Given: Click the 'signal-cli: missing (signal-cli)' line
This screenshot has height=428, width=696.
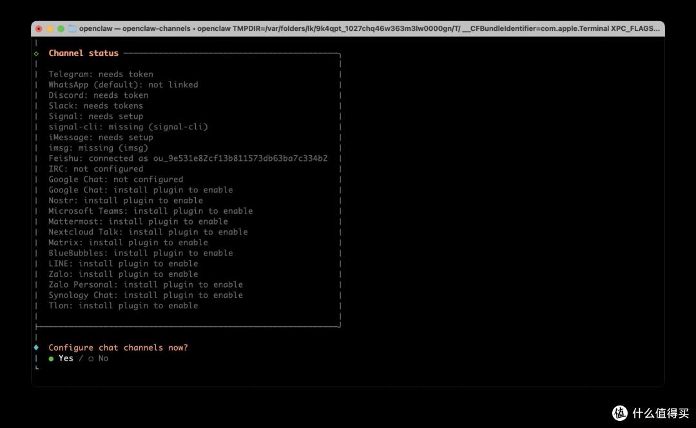Looking at the screenshot, I should coord(128,127).
